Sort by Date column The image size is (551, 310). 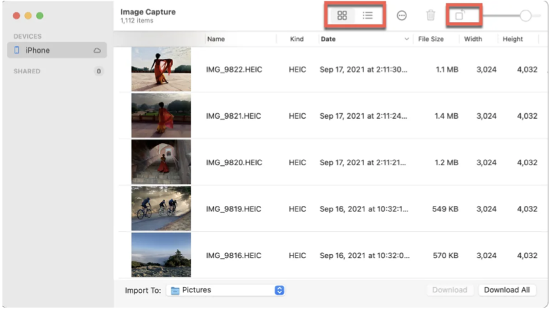tap(328, 39)
